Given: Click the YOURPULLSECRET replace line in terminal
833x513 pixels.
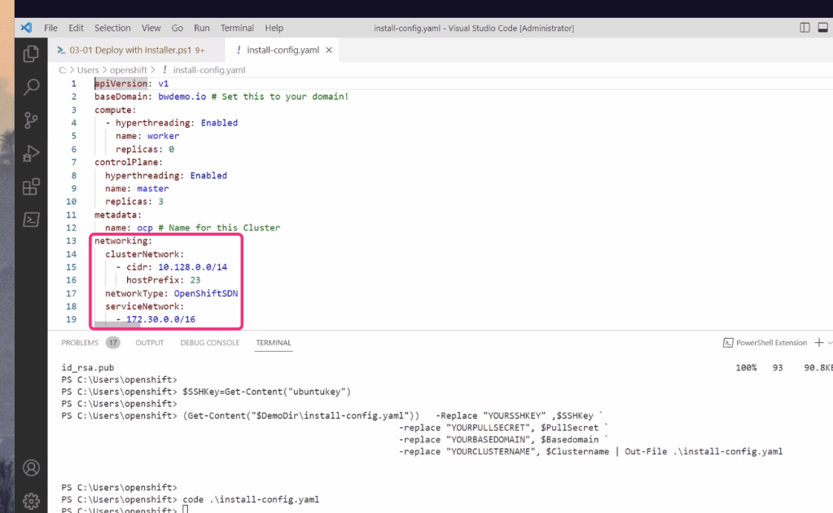Looking at the screenshot, I should coord(503,427).
